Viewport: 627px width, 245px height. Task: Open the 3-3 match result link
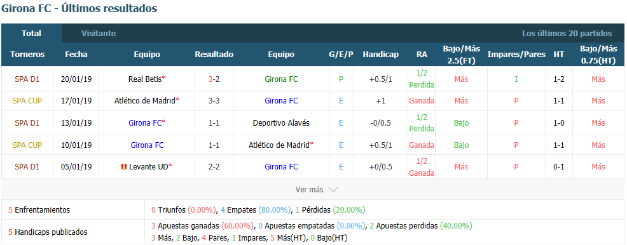[214, 101]
